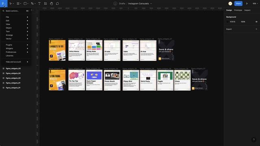Expand Help and account submenu arrow

pos(28,62)
